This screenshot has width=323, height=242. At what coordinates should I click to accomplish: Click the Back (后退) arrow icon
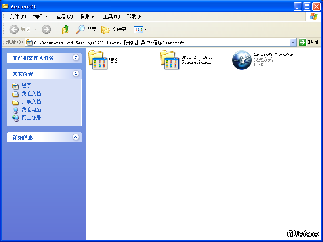tap(14, 29)
